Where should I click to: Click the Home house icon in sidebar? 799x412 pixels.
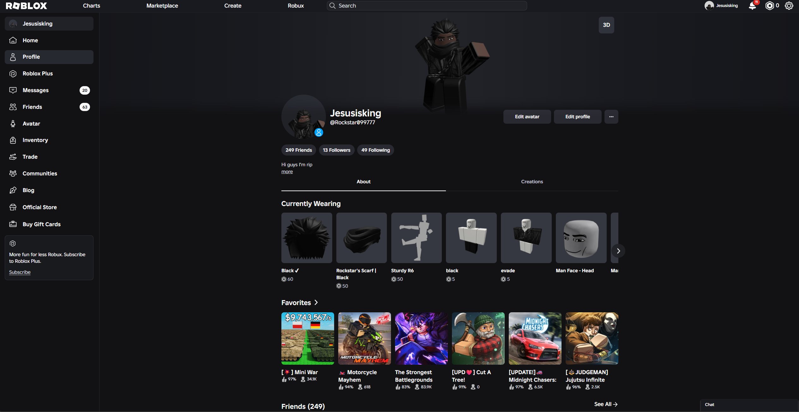tap(13, 40)
